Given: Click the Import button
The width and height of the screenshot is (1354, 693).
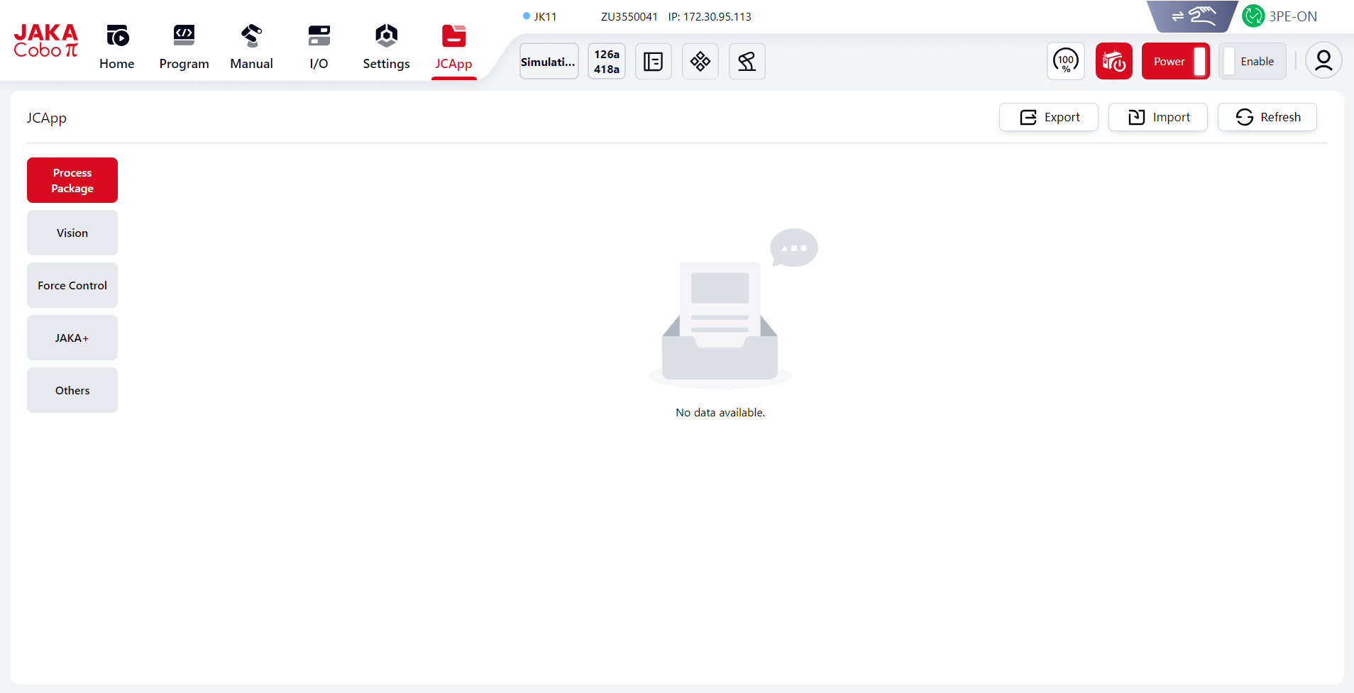Looking at the screenshot, I should point(1157,117).
